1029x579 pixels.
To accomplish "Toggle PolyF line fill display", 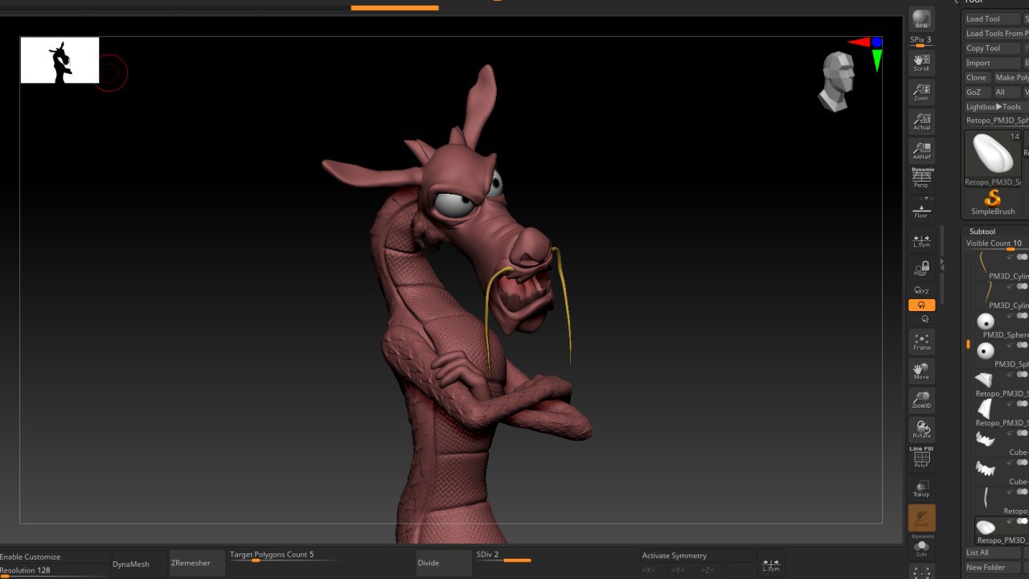I will tap(921, 458).
